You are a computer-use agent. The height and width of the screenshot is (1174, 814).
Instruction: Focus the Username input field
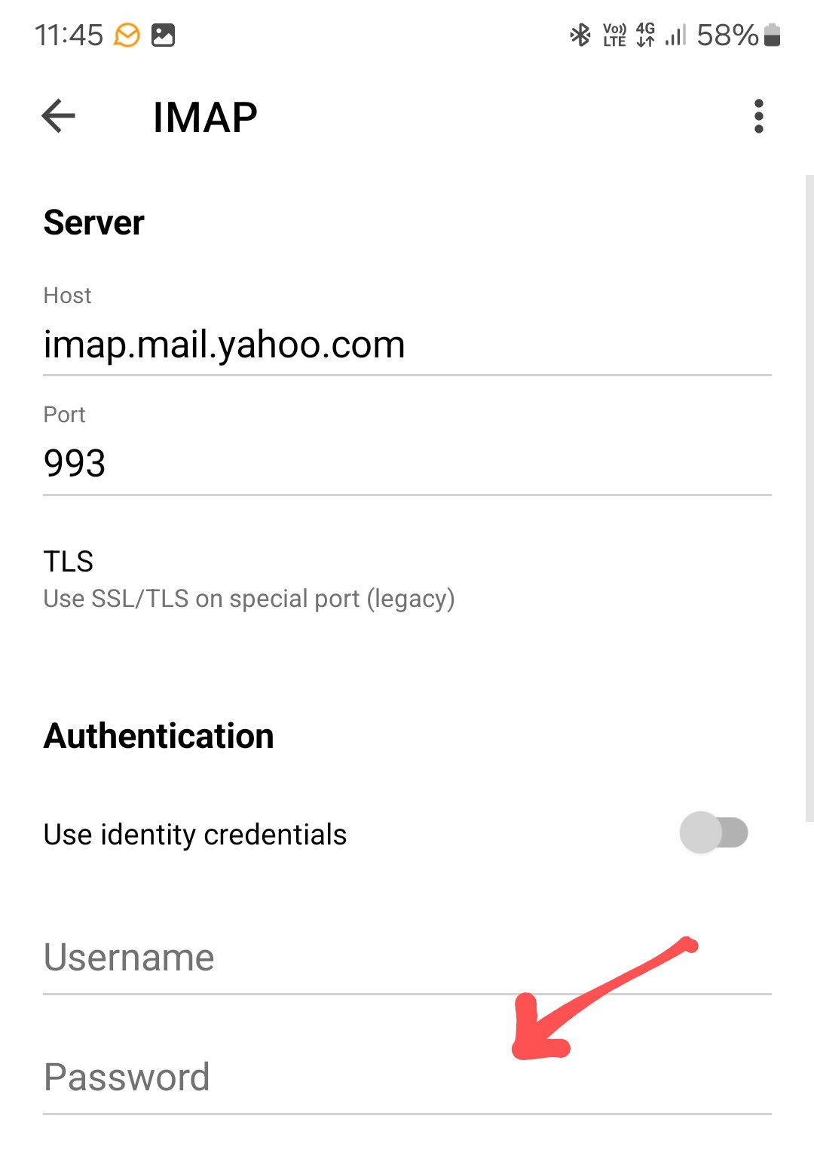click(407, 958)
